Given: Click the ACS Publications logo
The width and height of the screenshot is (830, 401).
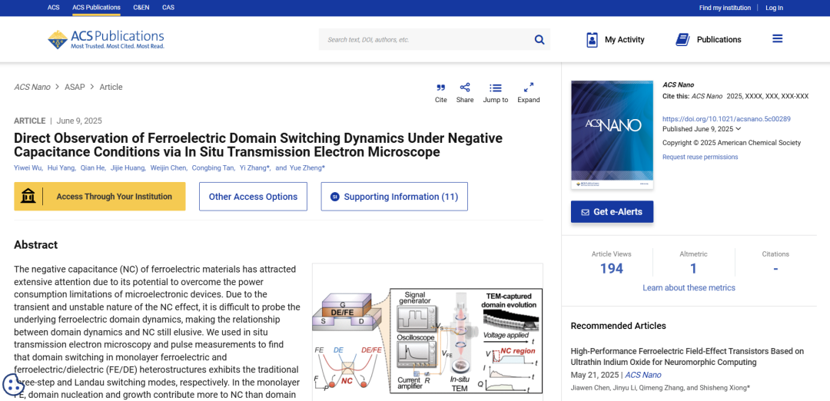Looking at the screenshot, I should click(106, 40).
